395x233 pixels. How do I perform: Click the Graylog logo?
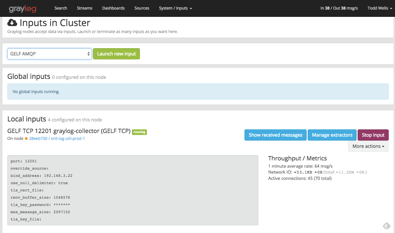[x=23, y=9]
